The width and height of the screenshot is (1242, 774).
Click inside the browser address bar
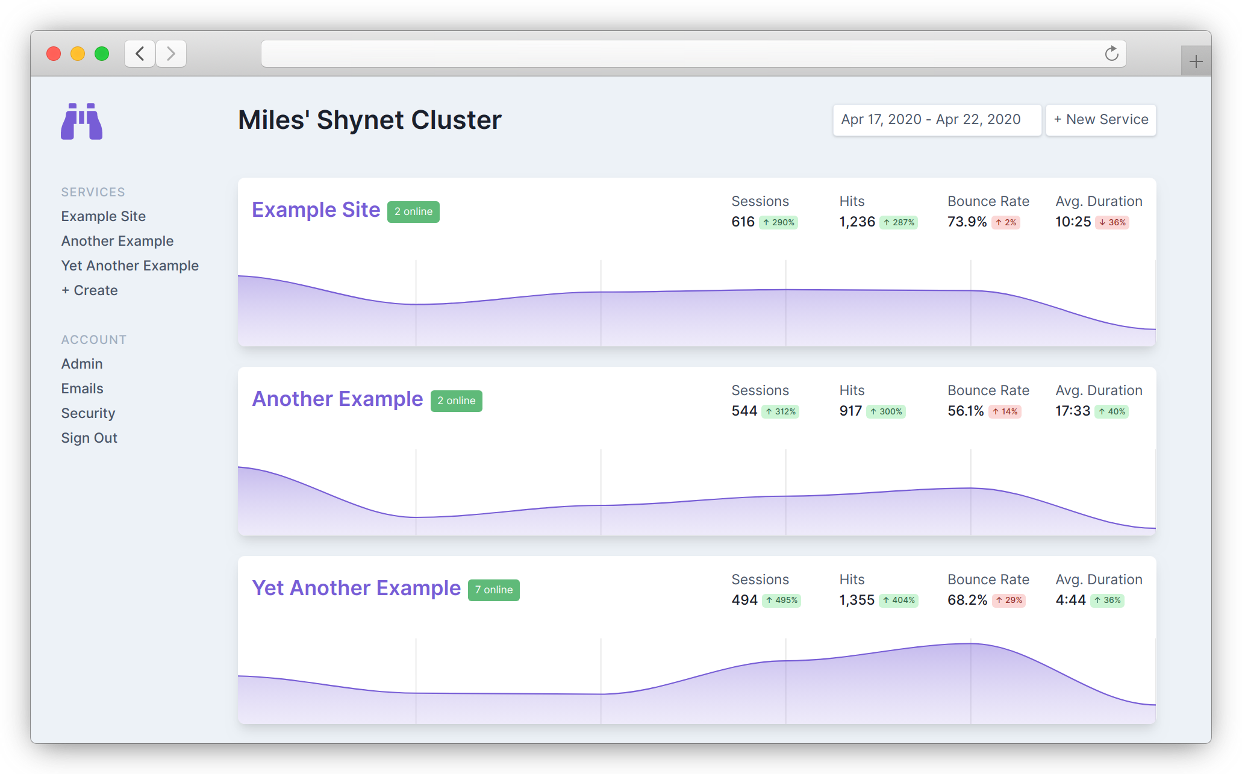663,53
